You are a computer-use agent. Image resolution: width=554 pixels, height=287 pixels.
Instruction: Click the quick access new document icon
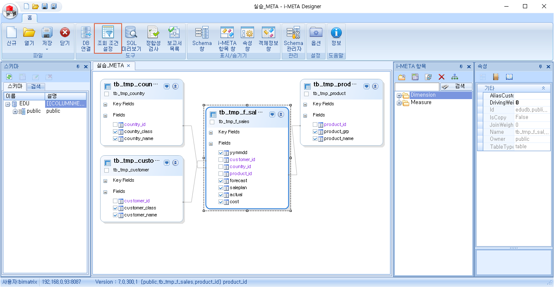pos(26,6)
